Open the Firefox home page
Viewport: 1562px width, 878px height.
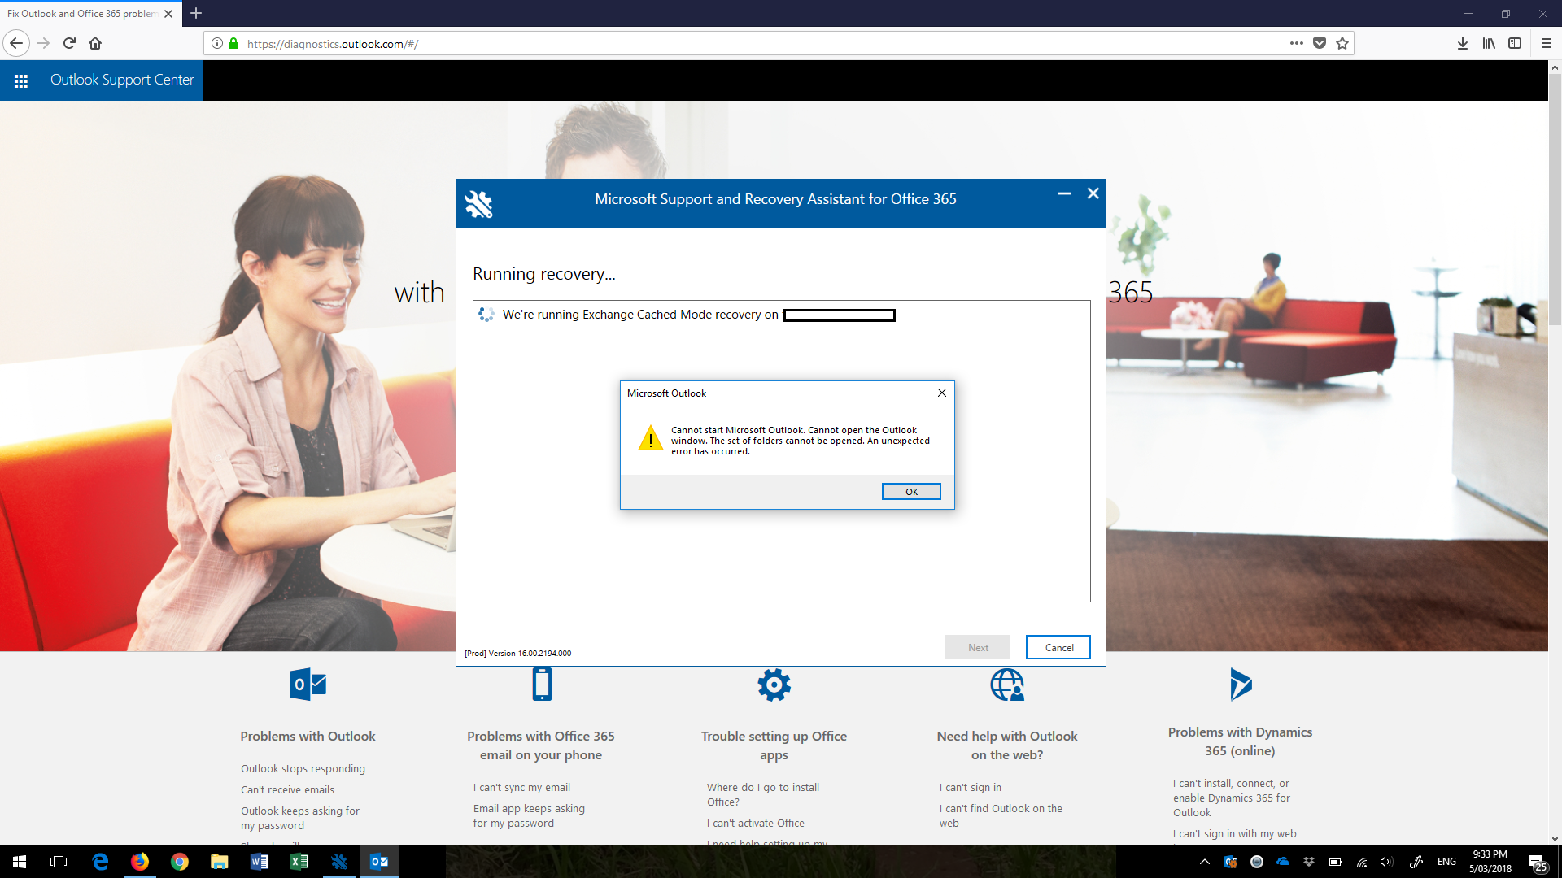click(95, 43)
